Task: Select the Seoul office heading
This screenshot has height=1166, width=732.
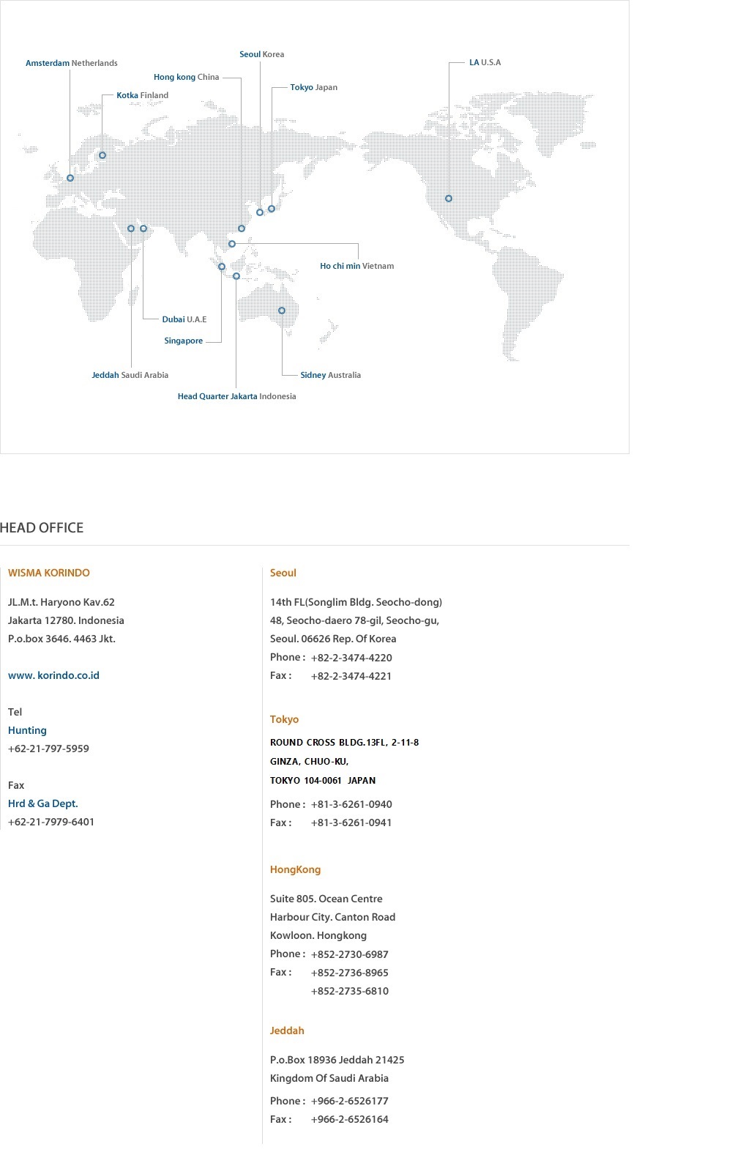Action: tap(283, 573)
